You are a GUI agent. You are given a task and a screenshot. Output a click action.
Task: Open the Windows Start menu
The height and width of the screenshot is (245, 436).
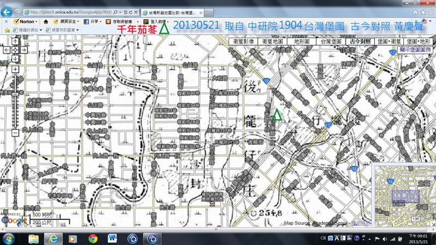click(8, 238)
